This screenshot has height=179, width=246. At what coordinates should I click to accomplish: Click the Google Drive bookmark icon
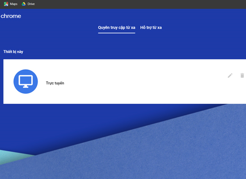24,4
